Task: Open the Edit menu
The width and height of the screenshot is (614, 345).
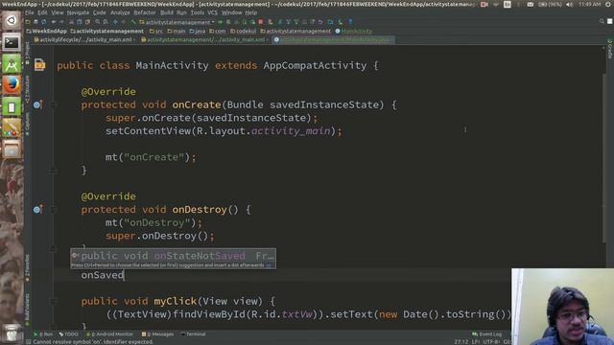Action: (42, 12)
